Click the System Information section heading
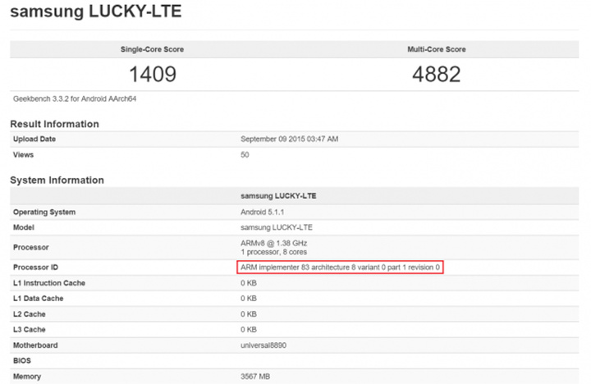The image size is (591, 384). pyautogui.click(x=57, y=180)
